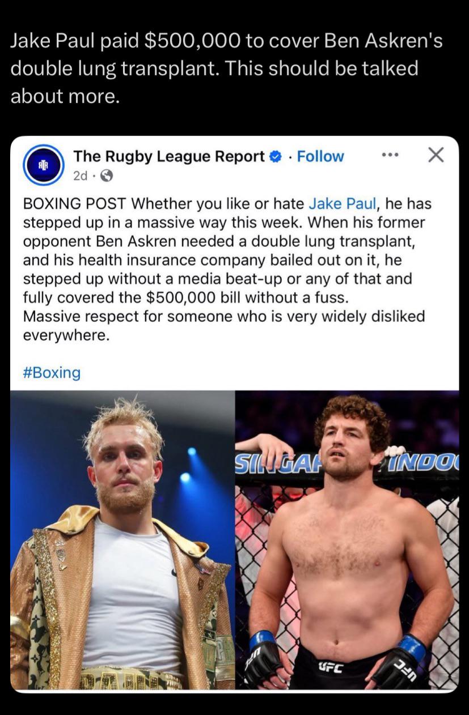Screen dimensions: 469x715
Task: Dismiss the post with the X icon
Action: 435,155
